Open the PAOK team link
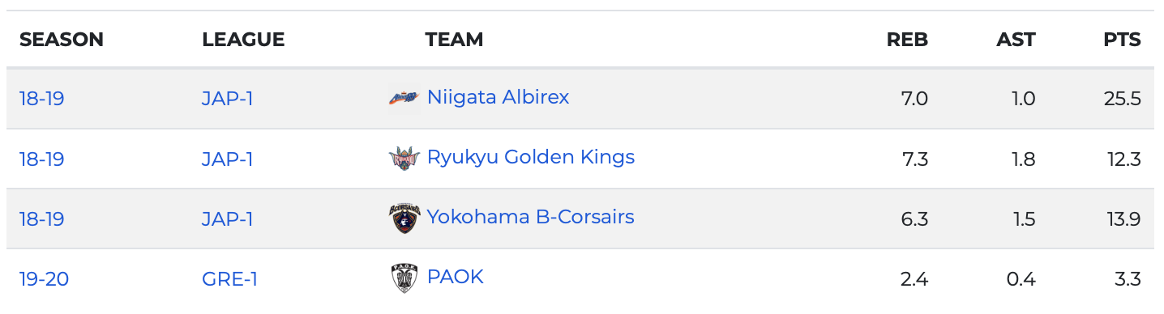1164x314 pixels. point(455,277)
